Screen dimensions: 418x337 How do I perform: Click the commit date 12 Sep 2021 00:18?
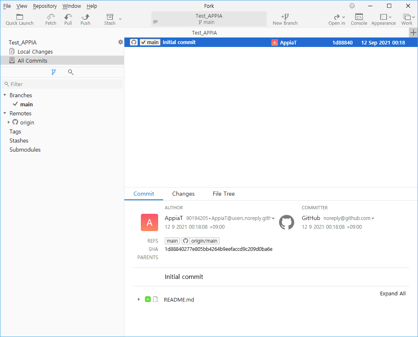[x=383, y=43]
